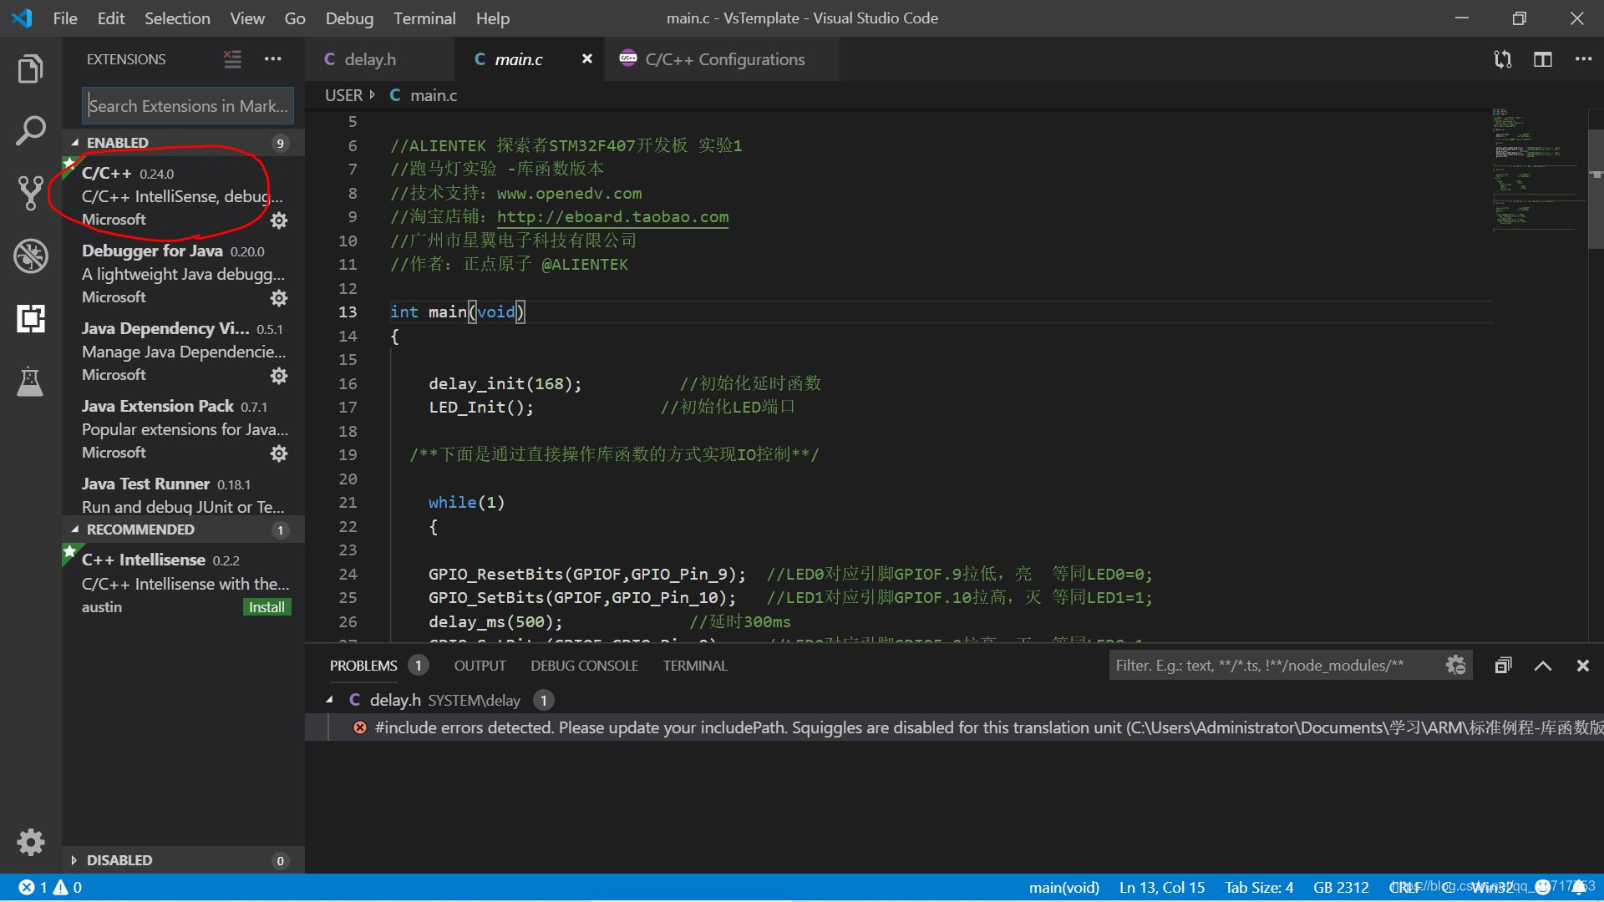Open editor more actions ellipsis
The width and height of the screenshot is (1604, 902).
coord(1583,59)
